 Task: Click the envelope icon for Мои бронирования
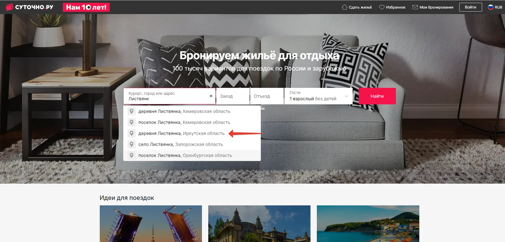click(415, 7)
